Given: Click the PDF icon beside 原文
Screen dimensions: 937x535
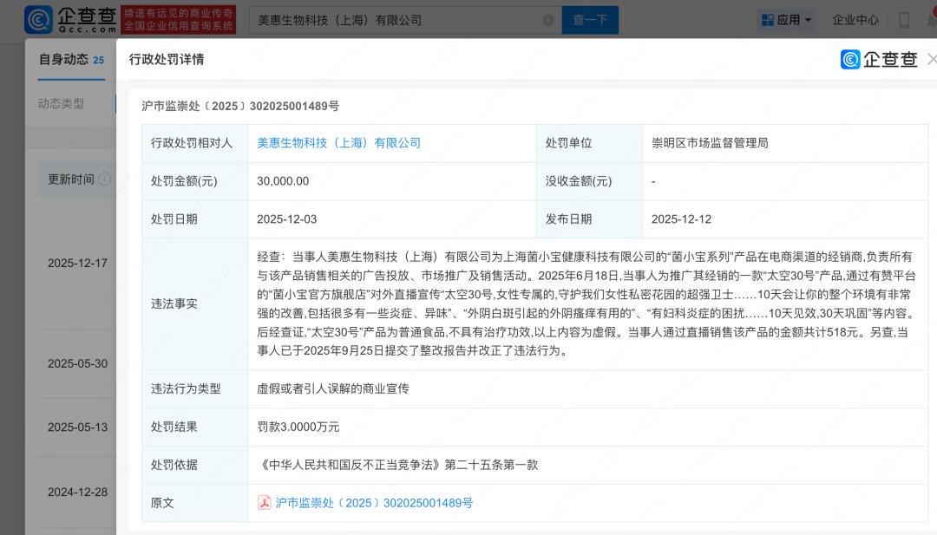Looking at the screenshot, I should (x=265, y=503).
